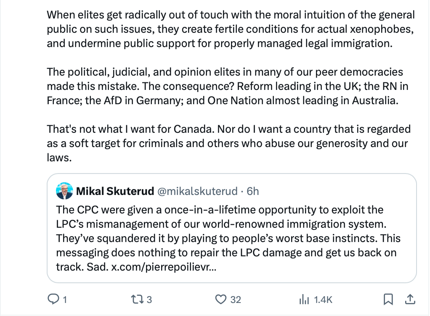Share the tweet via the upload arrow icon

[x=410, y=299]
